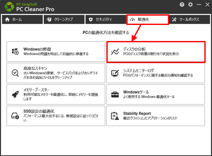This screenshot has width=212, height=156.
Task: Open the 高度なスキャン card
Action: pyautogui.click(x=56, y=73)
